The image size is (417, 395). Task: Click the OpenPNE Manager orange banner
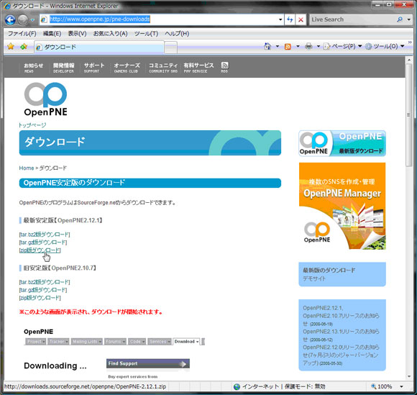click(x=342, y=206)
